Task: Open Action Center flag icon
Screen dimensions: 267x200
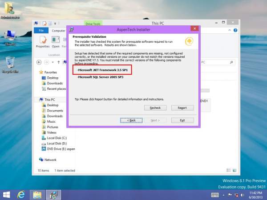Action: (230, 195)
